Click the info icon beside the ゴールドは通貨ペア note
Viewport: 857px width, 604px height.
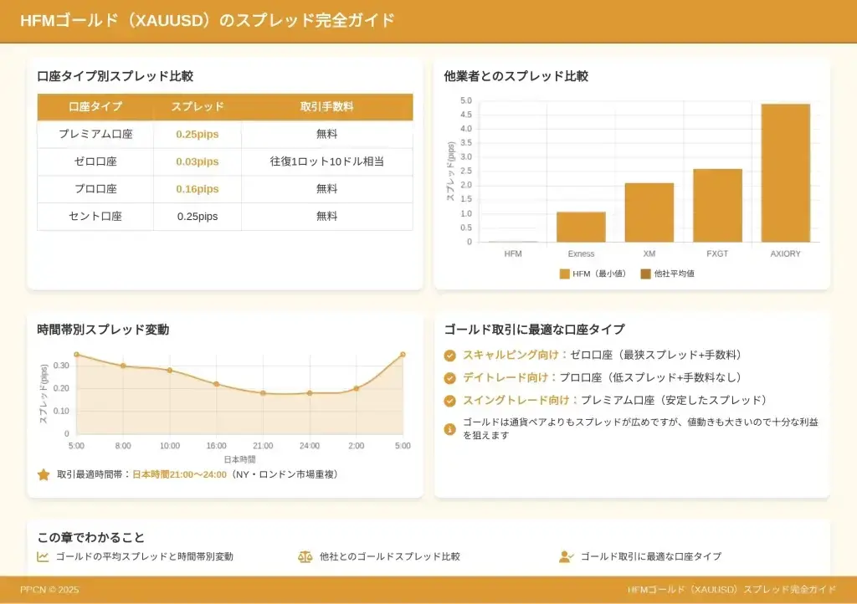(450, 429)
